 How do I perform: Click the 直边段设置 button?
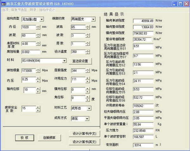(80, 61)
